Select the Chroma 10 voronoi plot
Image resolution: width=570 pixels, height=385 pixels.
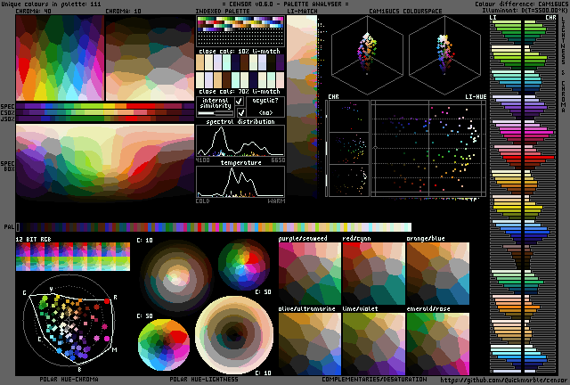pos(150,58)
